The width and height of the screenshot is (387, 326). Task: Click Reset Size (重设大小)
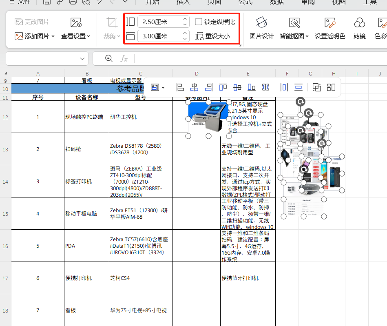tap(213, 36)
